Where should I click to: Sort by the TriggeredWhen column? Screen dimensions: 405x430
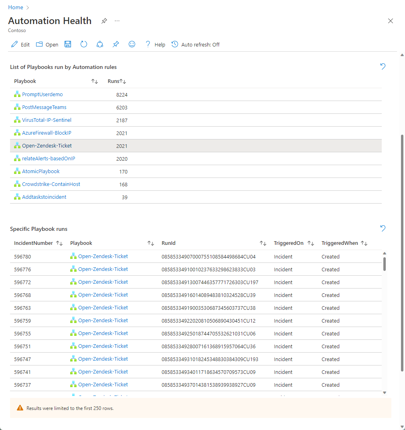(364, 243)
